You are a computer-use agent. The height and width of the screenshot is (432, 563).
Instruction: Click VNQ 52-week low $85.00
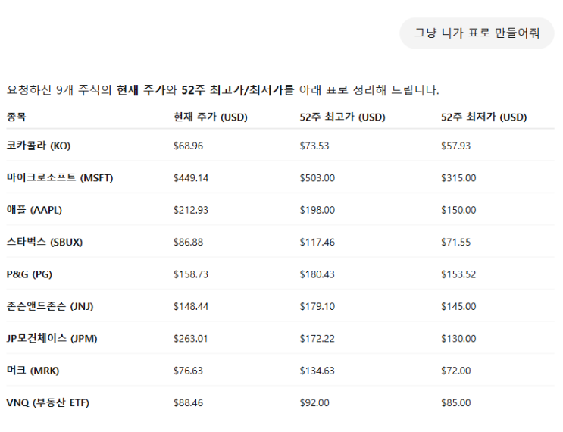(455, 403)
